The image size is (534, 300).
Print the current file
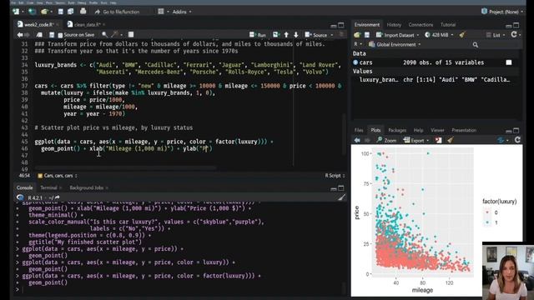(83, 11)
